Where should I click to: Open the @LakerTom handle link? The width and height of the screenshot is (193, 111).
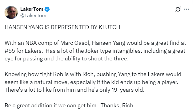pos(33,16)
